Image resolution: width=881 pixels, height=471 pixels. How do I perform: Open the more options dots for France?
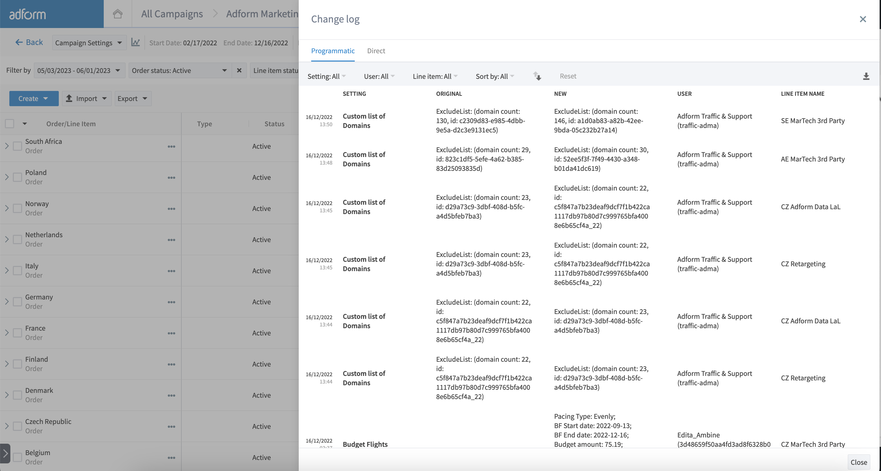click(171, 333)
